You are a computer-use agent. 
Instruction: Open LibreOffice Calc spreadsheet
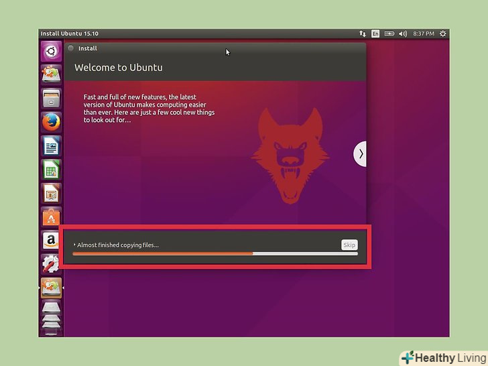pos(51,170)
